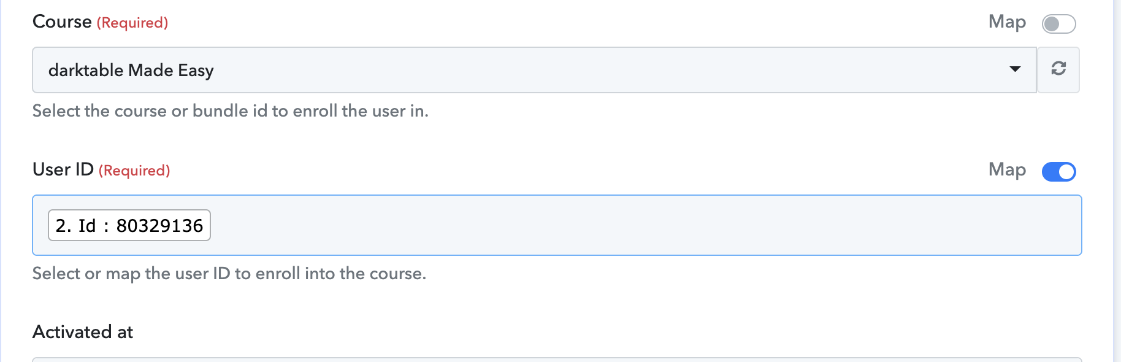Click the 'Select the course or bundle id' hint
This screenshot has height=362, width=1121.
pos(231,111)
